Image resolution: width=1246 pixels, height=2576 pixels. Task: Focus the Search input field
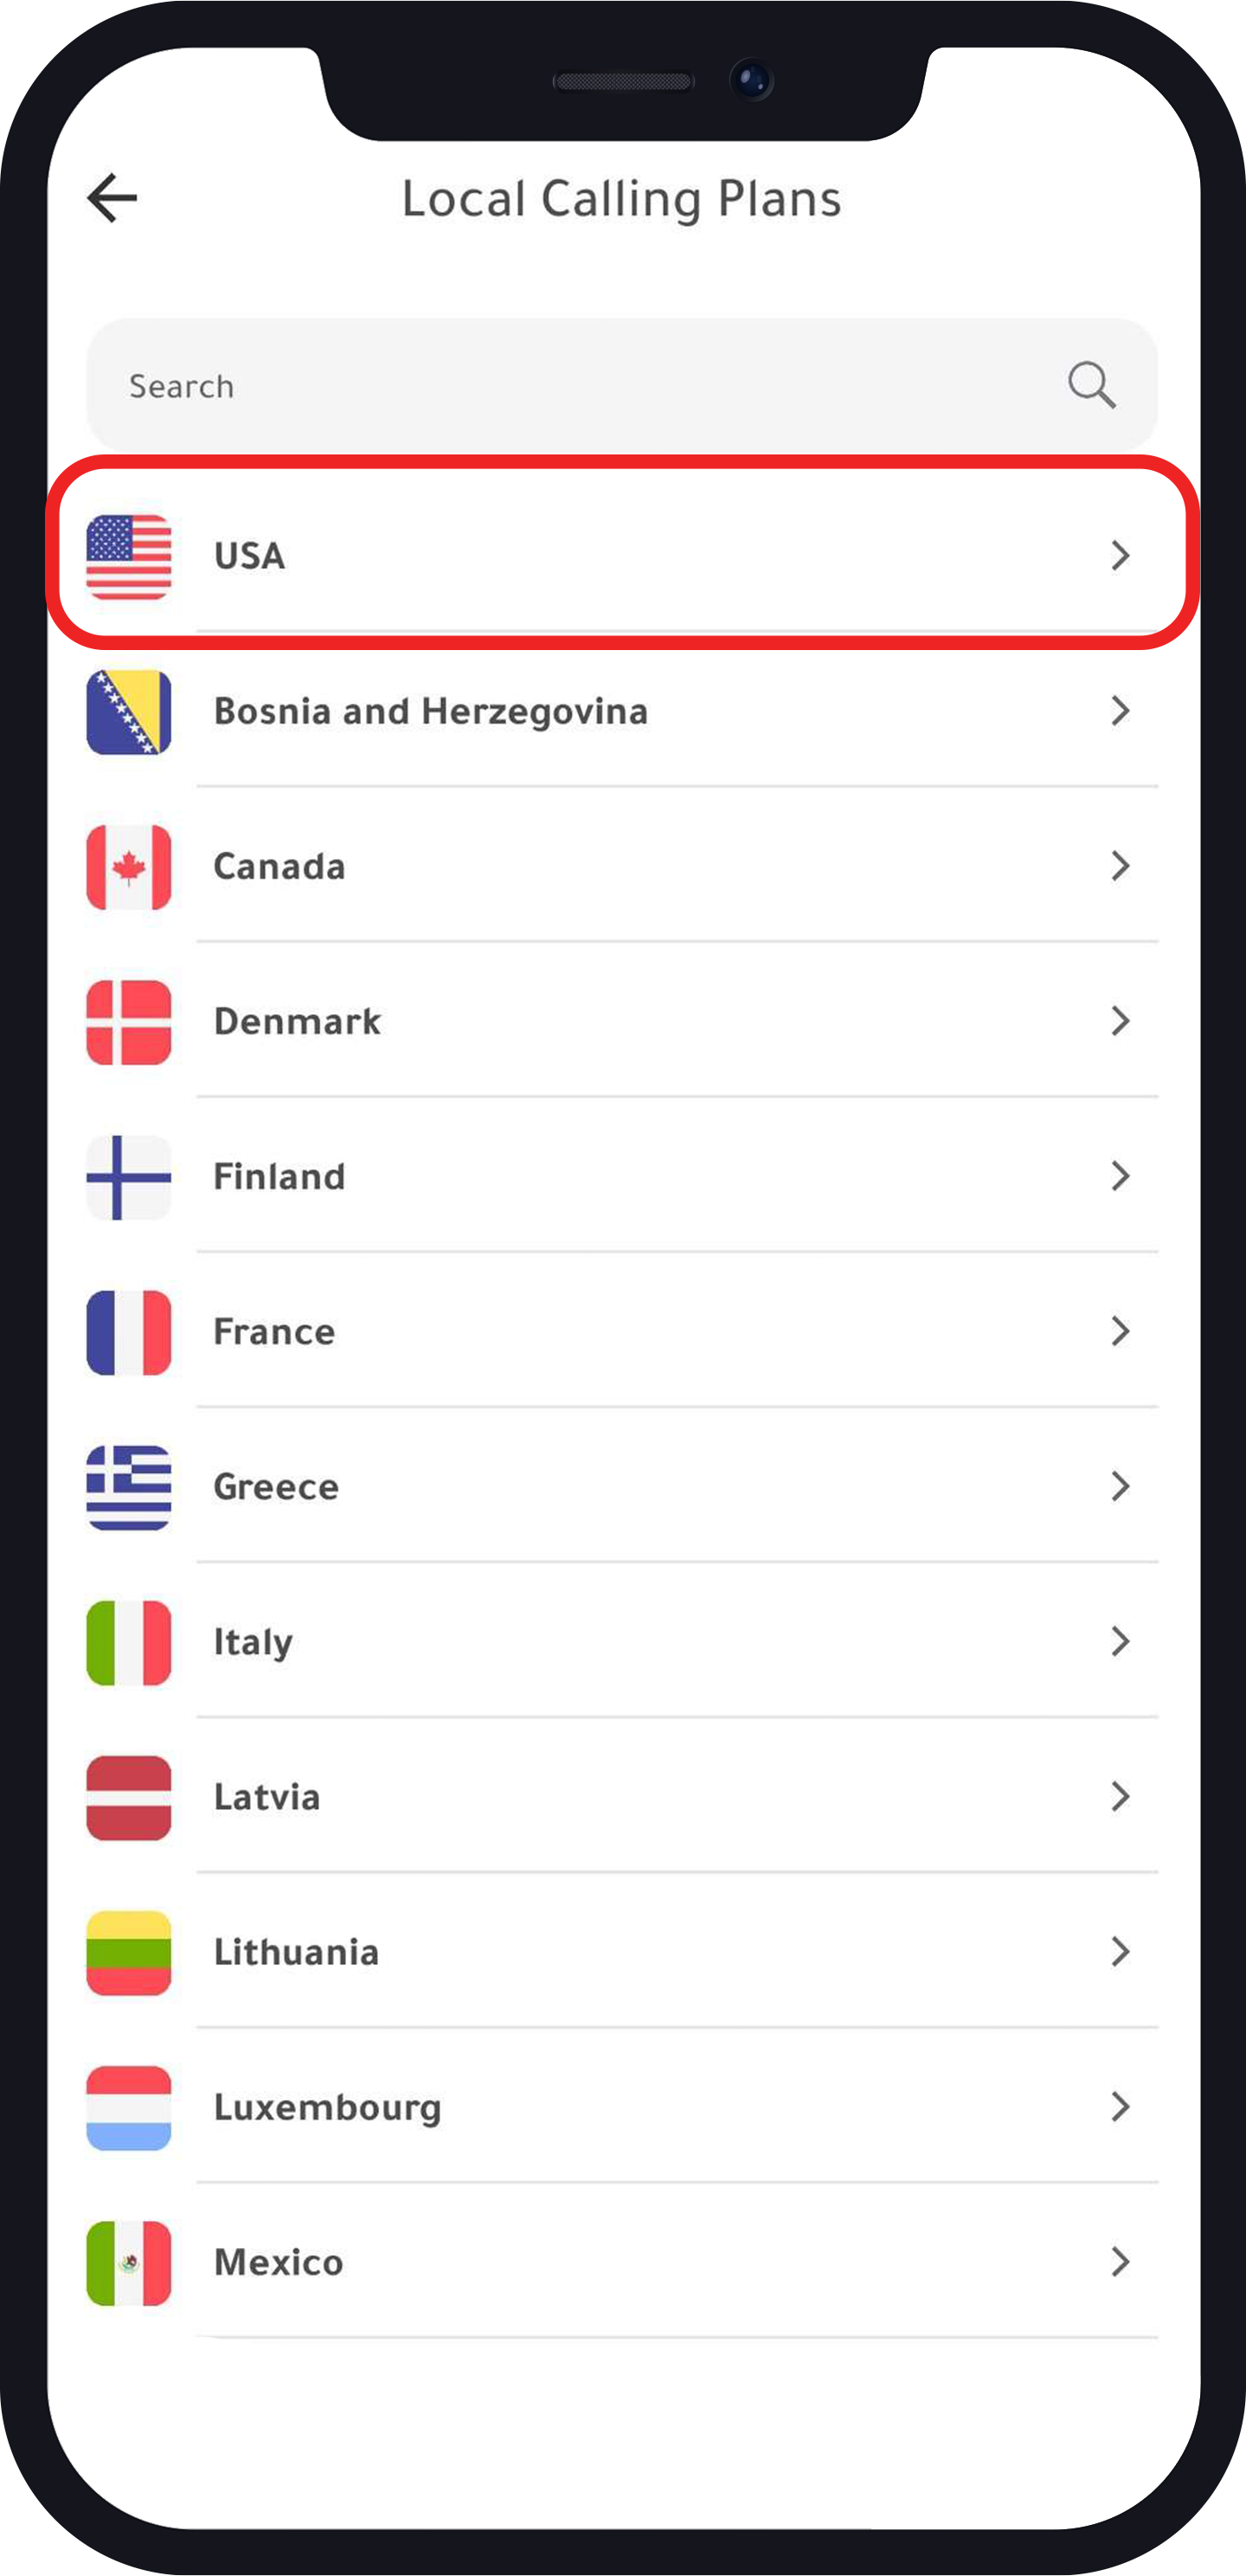pyautogui.click(x=580, y=386)
